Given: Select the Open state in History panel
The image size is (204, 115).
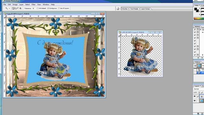Looking at the screenshot, I should click(x=200, y=70).
